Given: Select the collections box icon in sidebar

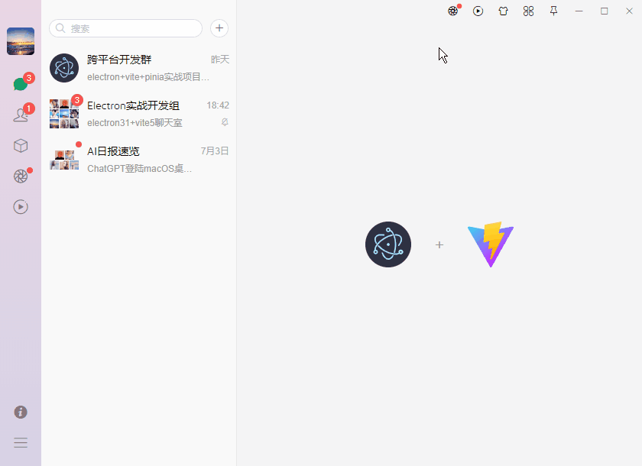Looking at the screenshot, I should pos(21,145).
